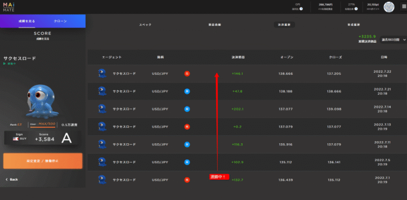Switch to the スペック tab
Viewport: 407px width, 200px height.
click(x=145, y=25)
